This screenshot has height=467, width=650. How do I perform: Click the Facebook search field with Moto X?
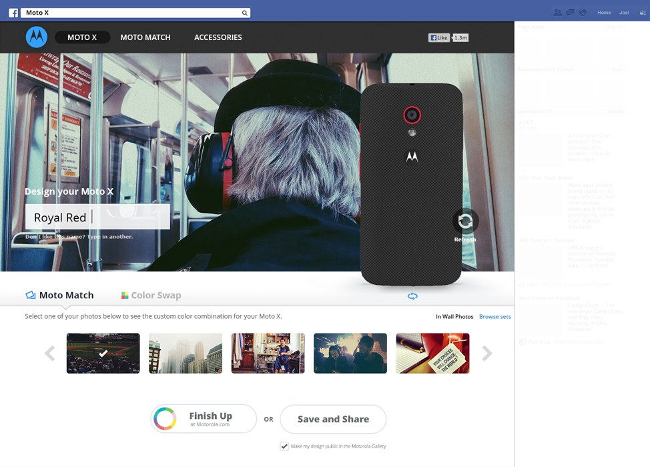click(135, 13)
